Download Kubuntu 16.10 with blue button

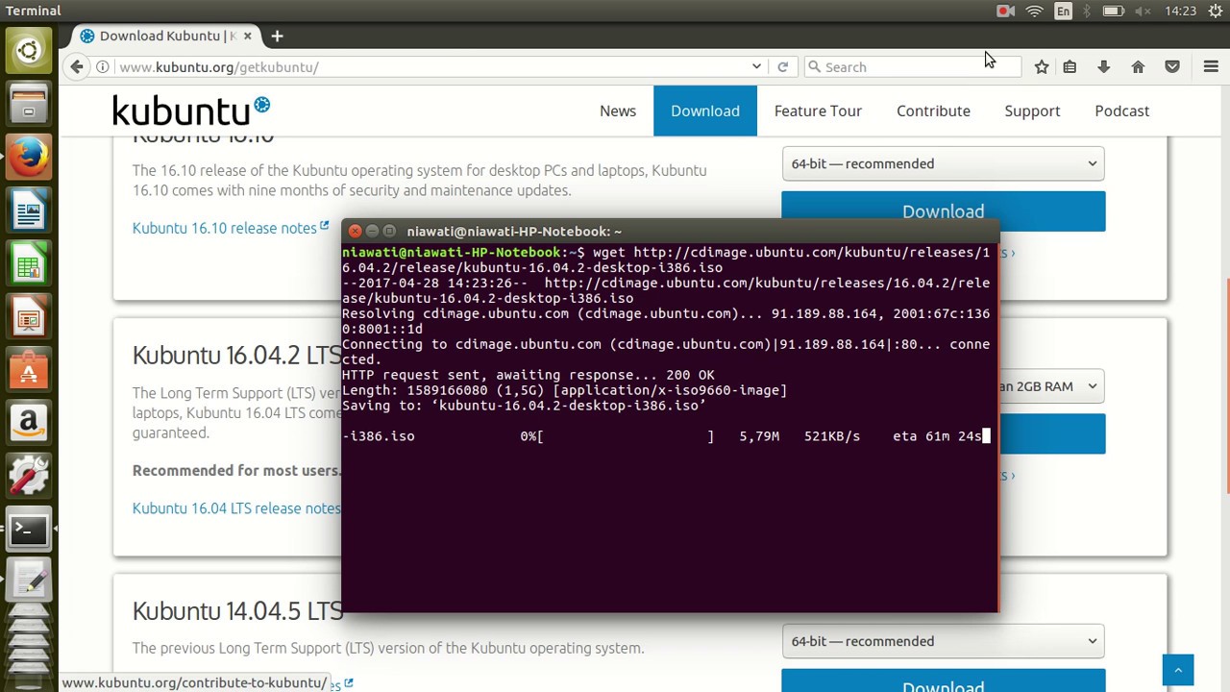943,211
